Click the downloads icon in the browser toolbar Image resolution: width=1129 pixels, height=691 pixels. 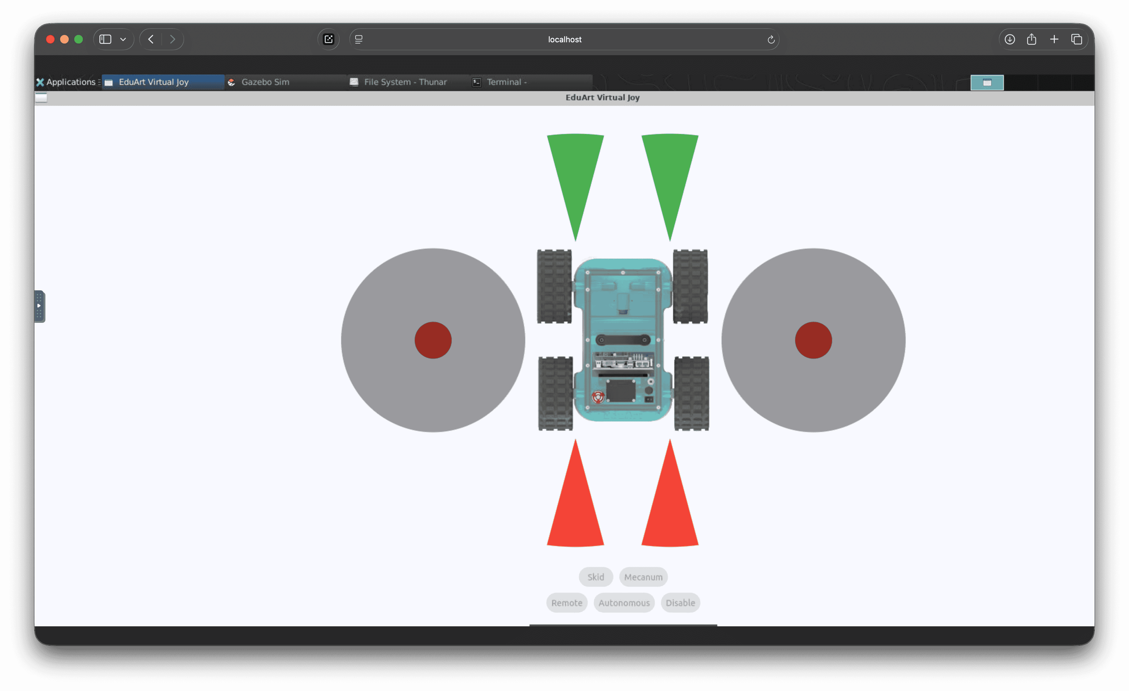[x=1009, y=39]
